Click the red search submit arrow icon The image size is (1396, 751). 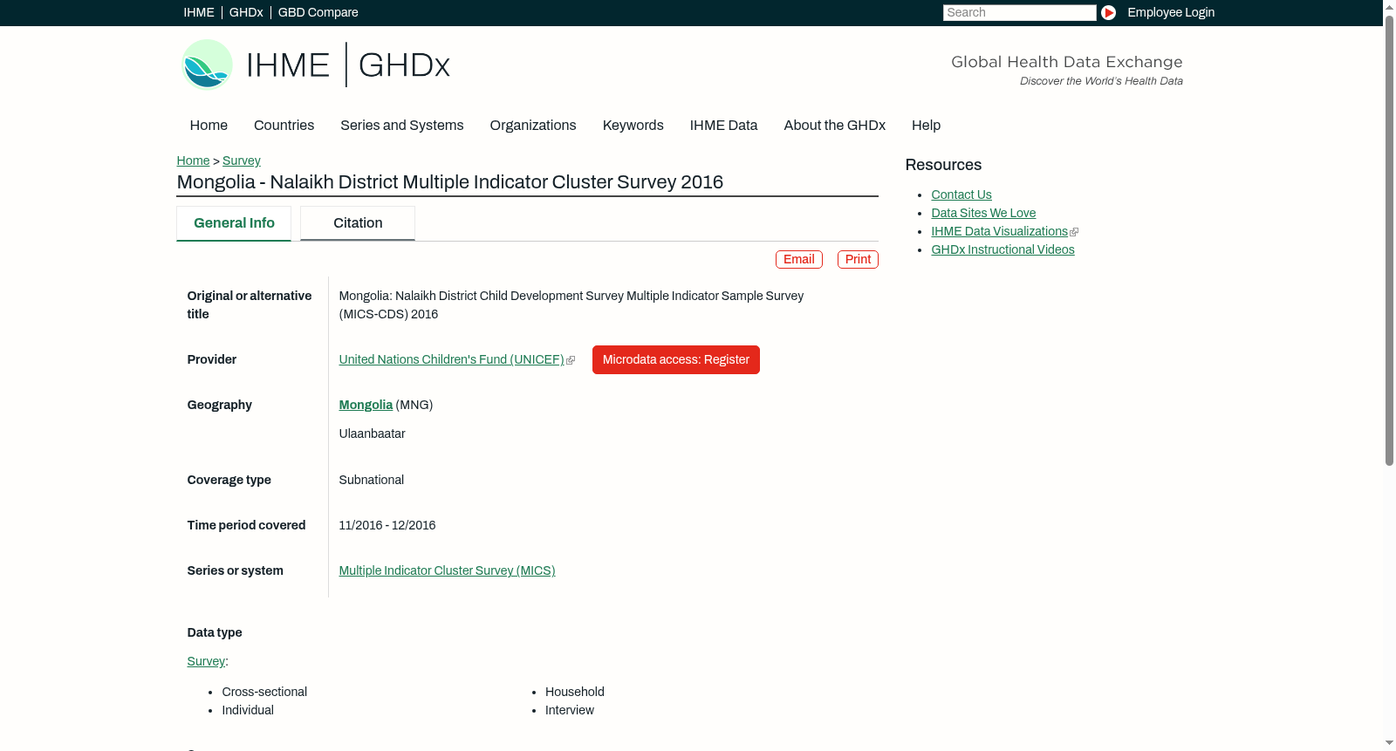coord(1108,12)
